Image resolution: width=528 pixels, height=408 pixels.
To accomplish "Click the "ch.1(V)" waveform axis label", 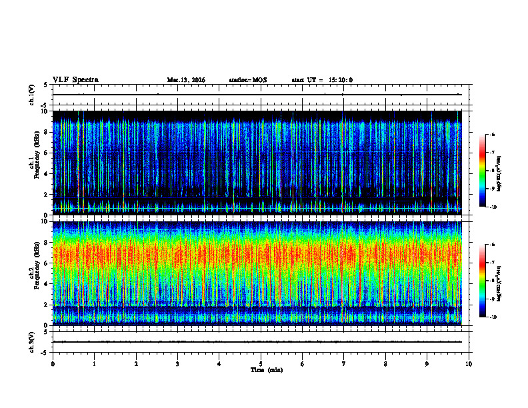I will [32, 95].
